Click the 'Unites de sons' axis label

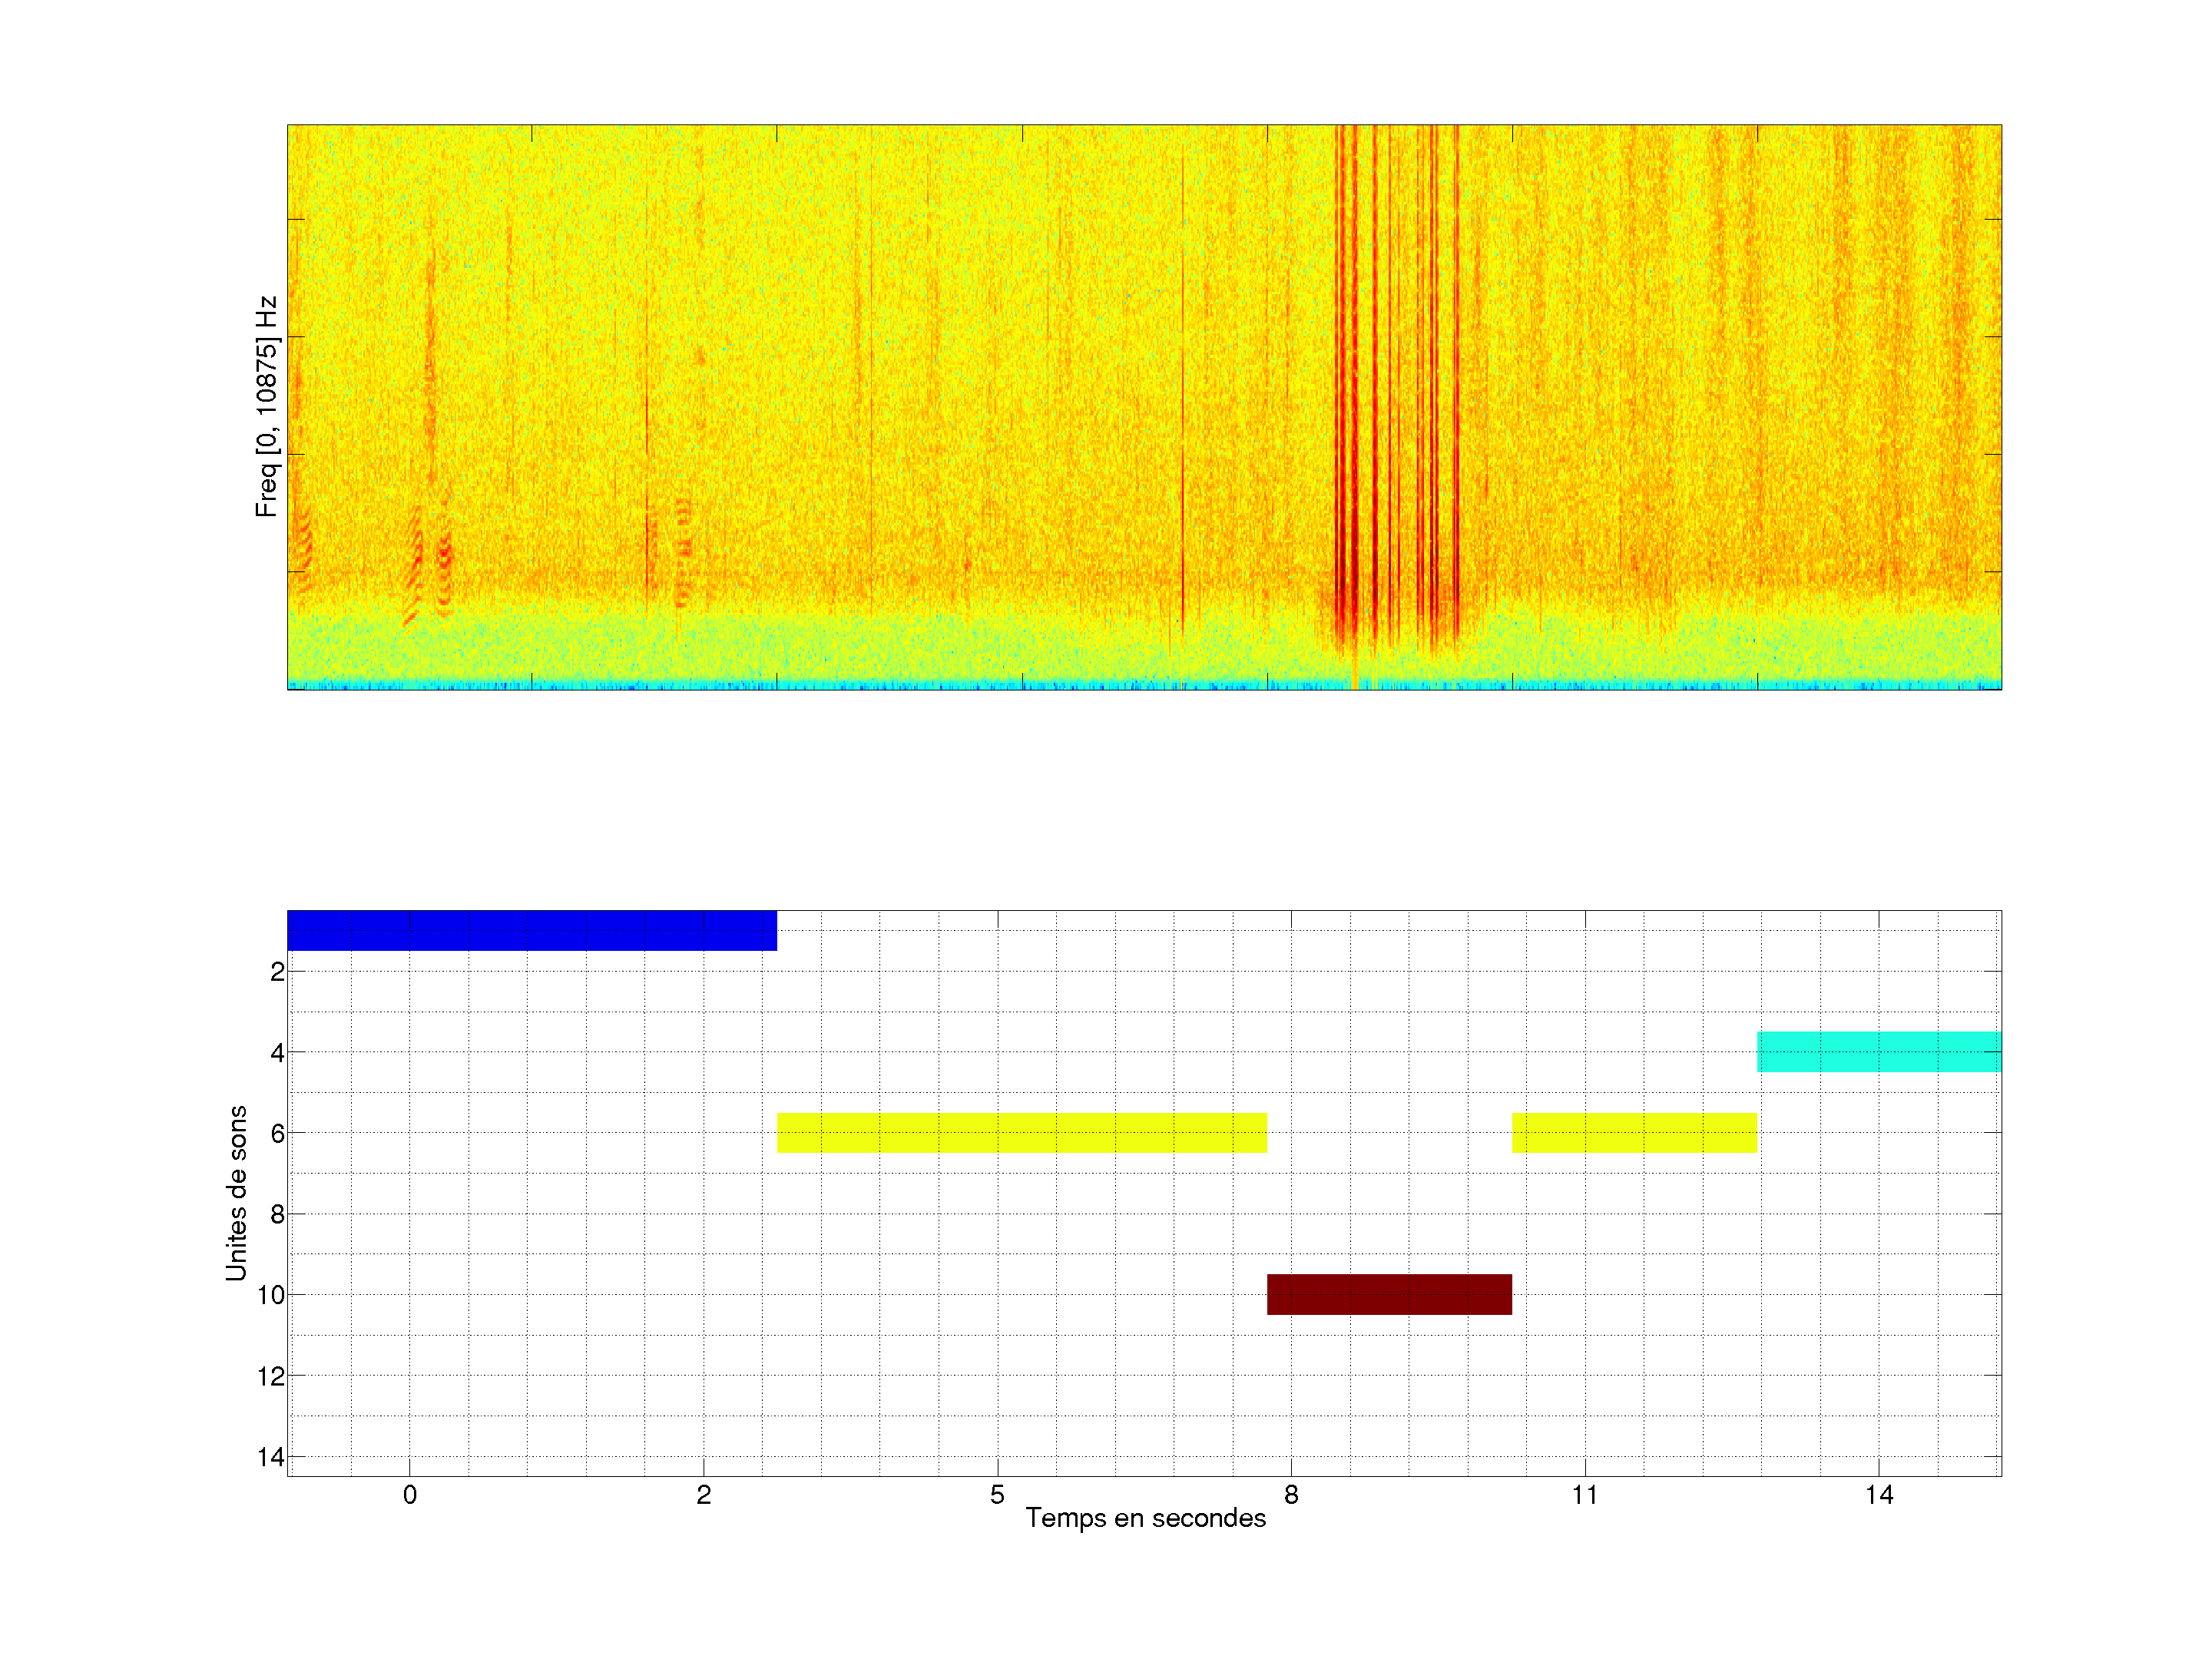coord(236,1193)
